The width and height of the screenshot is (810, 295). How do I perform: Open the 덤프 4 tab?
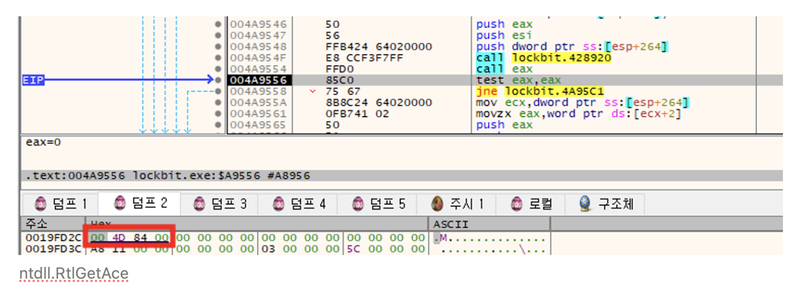point(299,204)
